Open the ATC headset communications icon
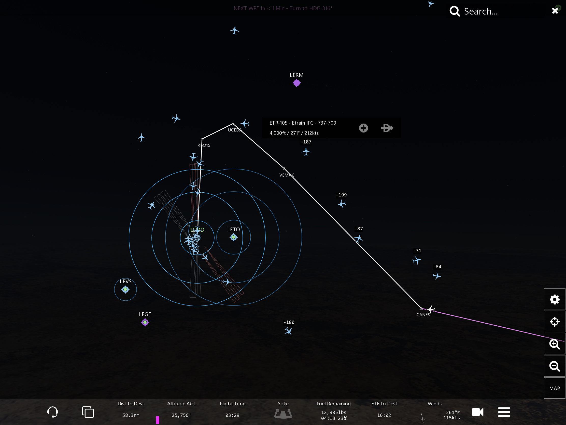The image size is (566, 425). 52,412
